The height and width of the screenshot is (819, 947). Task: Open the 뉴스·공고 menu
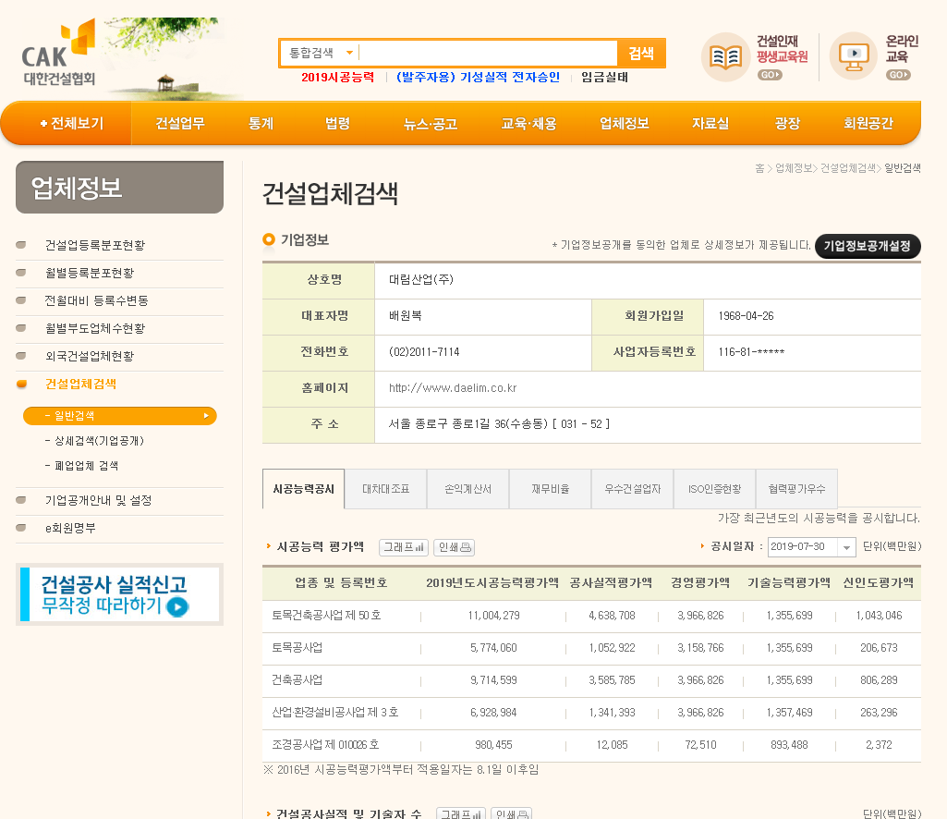tap(431, 123)
